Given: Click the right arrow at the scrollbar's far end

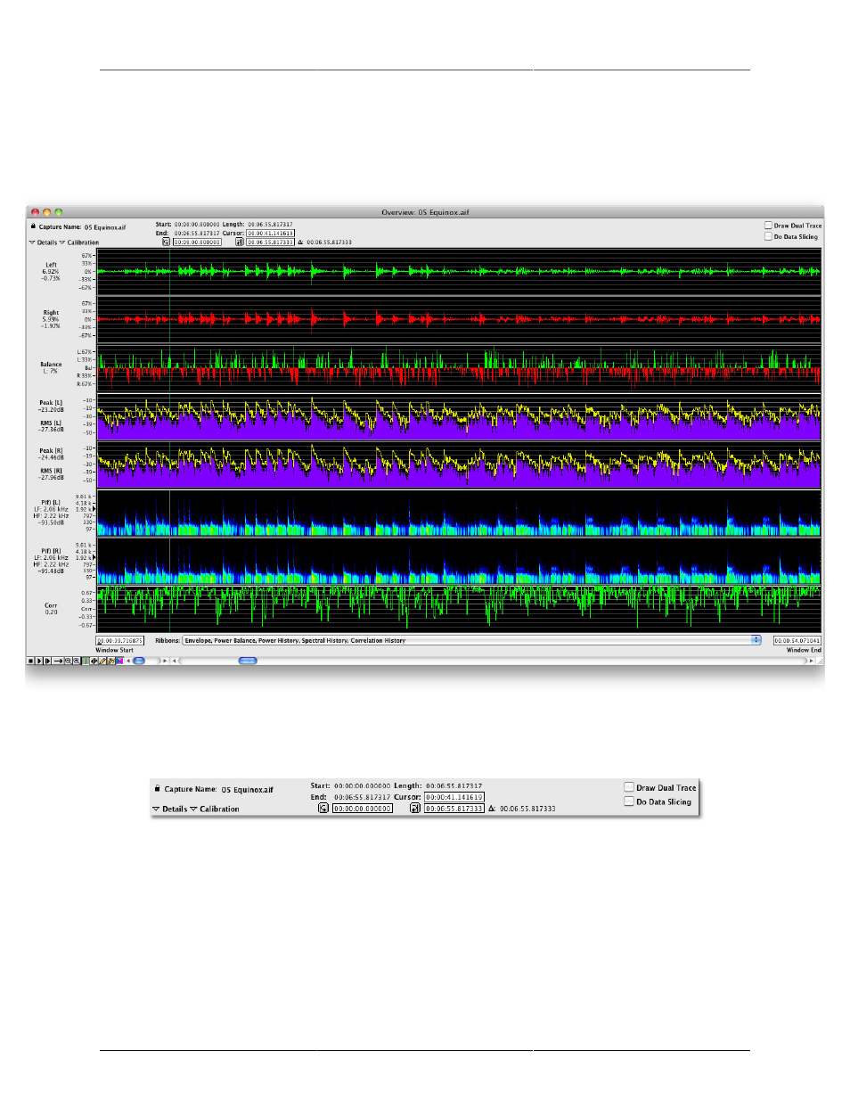Looking at the screenshot, I should pos(810,661).
